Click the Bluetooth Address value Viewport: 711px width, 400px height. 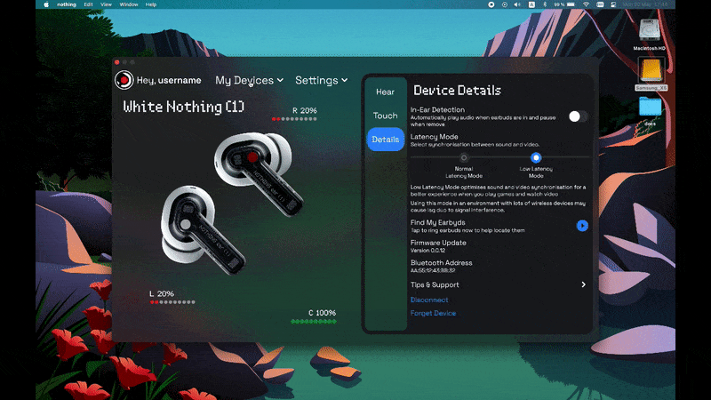pos(433,270)
